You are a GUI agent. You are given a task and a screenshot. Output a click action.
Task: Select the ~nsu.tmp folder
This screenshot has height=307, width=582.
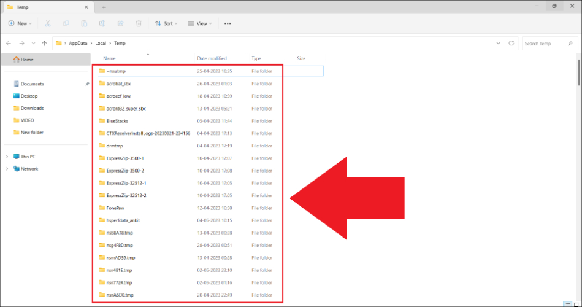click(210, 71)
